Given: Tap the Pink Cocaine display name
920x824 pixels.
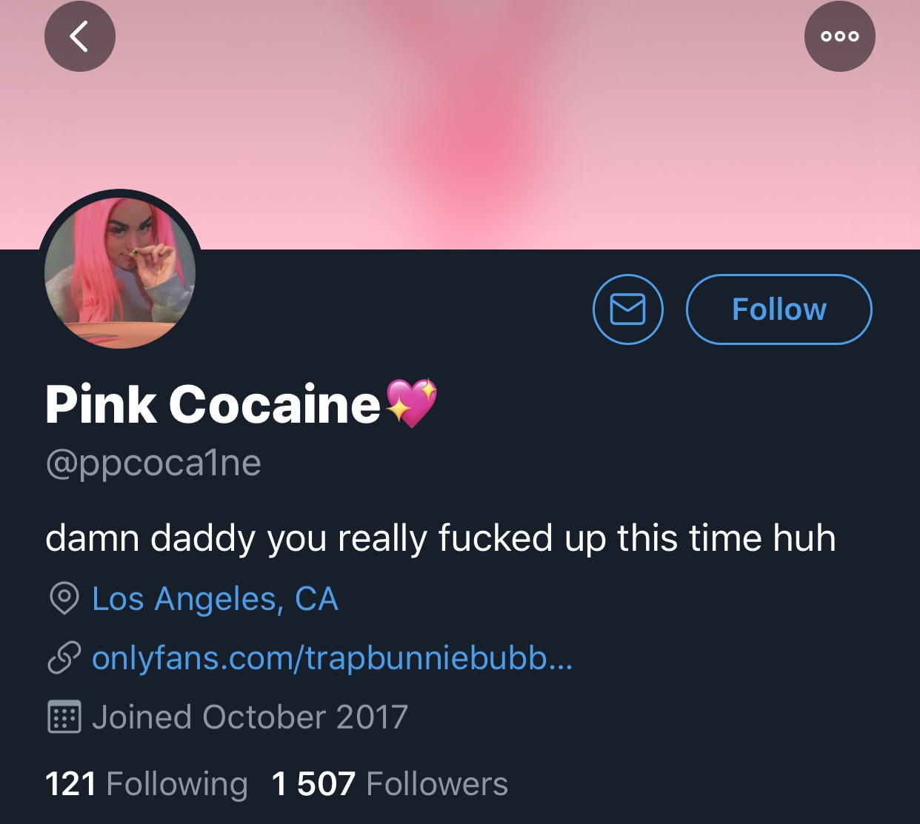Looking at the screenshot, I should (213, 404).
